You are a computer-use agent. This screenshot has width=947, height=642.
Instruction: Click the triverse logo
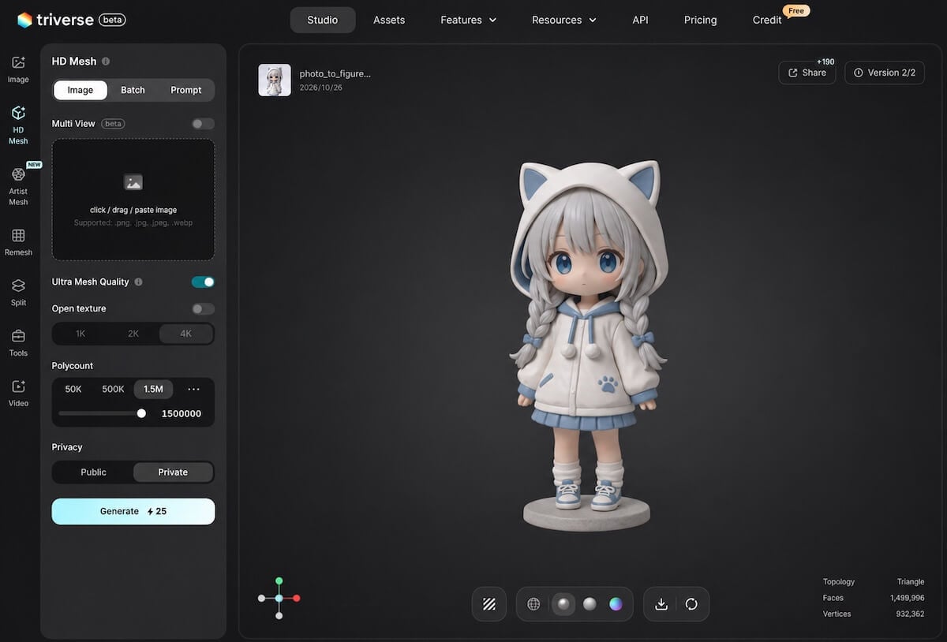coord(54,20)
